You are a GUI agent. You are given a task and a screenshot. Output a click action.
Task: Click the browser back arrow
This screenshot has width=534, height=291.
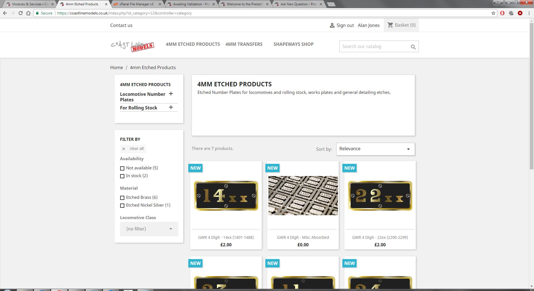tap(5, 13)
